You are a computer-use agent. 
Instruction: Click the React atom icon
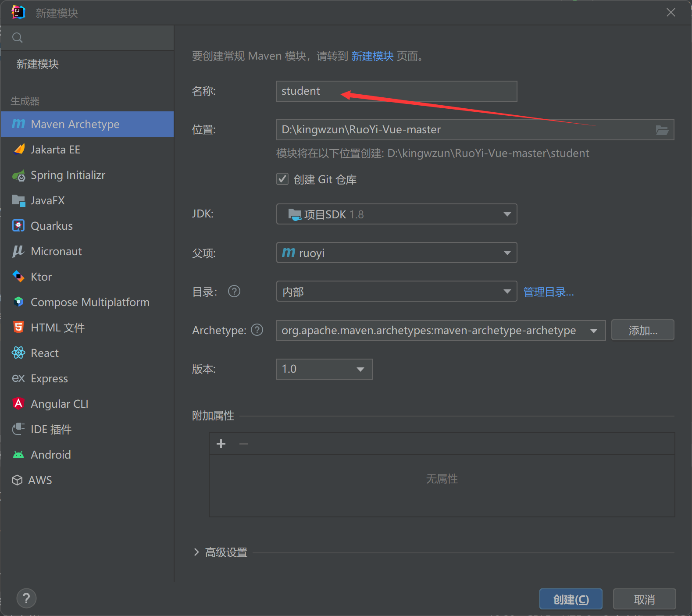(x=18, y=353)
